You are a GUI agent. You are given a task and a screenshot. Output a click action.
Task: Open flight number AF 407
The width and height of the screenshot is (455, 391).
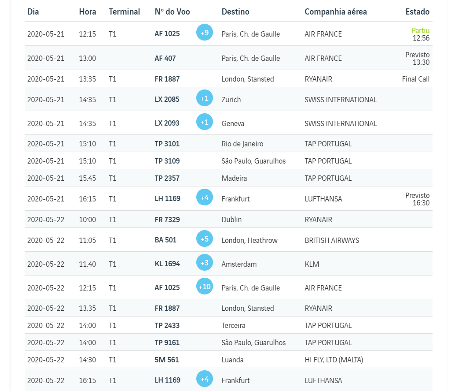(x=165, y=58)
